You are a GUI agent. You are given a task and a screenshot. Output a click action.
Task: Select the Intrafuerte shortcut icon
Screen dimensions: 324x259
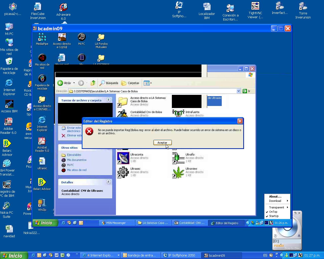click(178, 113)
